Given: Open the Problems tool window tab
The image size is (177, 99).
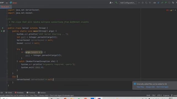Looking at the screenshot, I should [19, 93].
